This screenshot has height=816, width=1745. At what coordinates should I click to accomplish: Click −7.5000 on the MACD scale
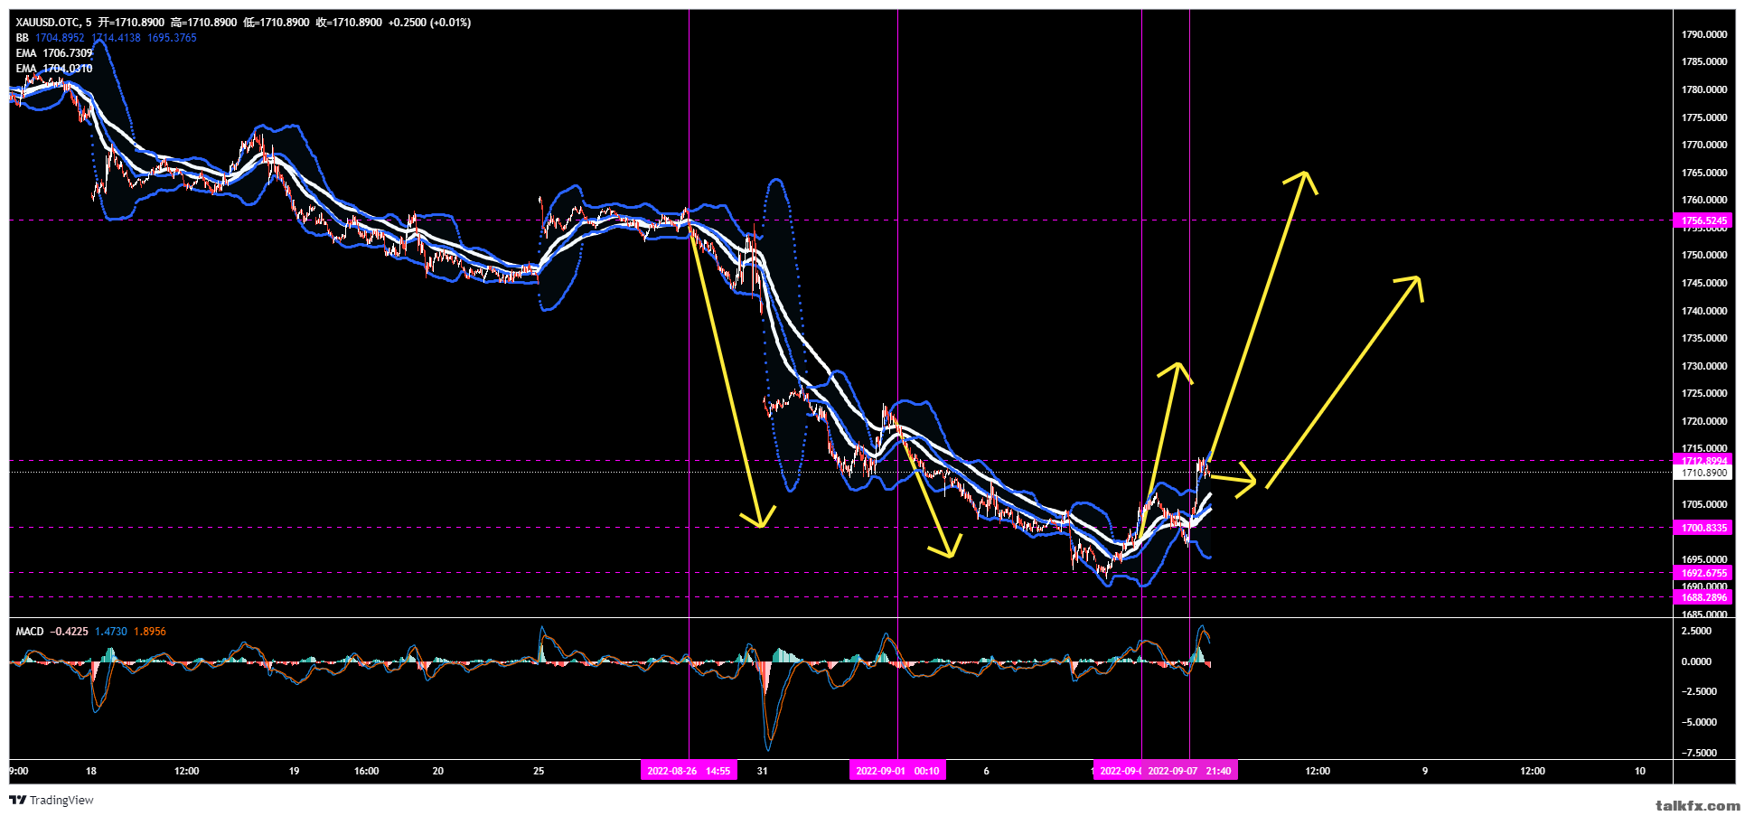click(1698, 753)
